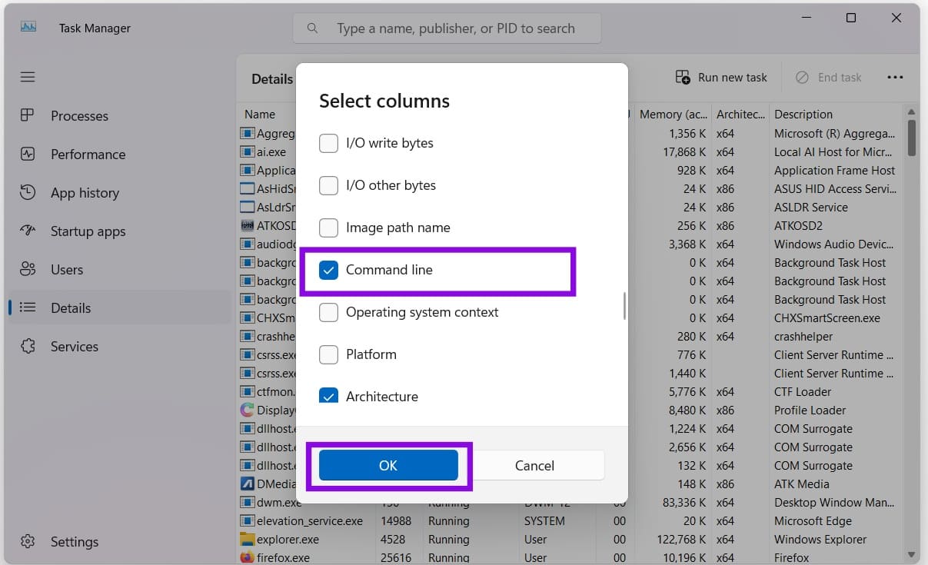Switch to the Processes page
This screenshot has width=928, height=565.
pos(119,115)
